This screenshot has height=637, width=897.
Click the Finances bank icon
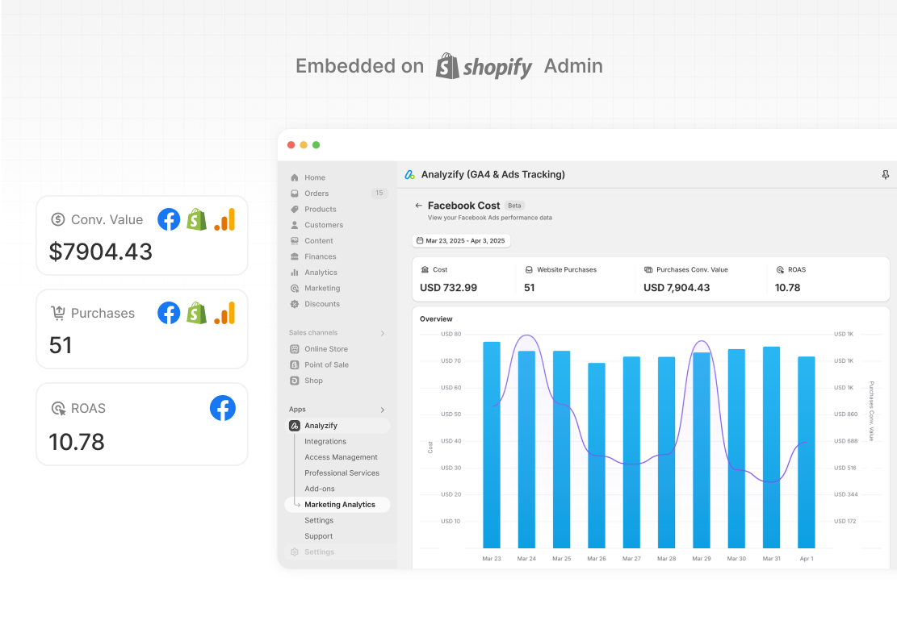click(x=295, y=256)
